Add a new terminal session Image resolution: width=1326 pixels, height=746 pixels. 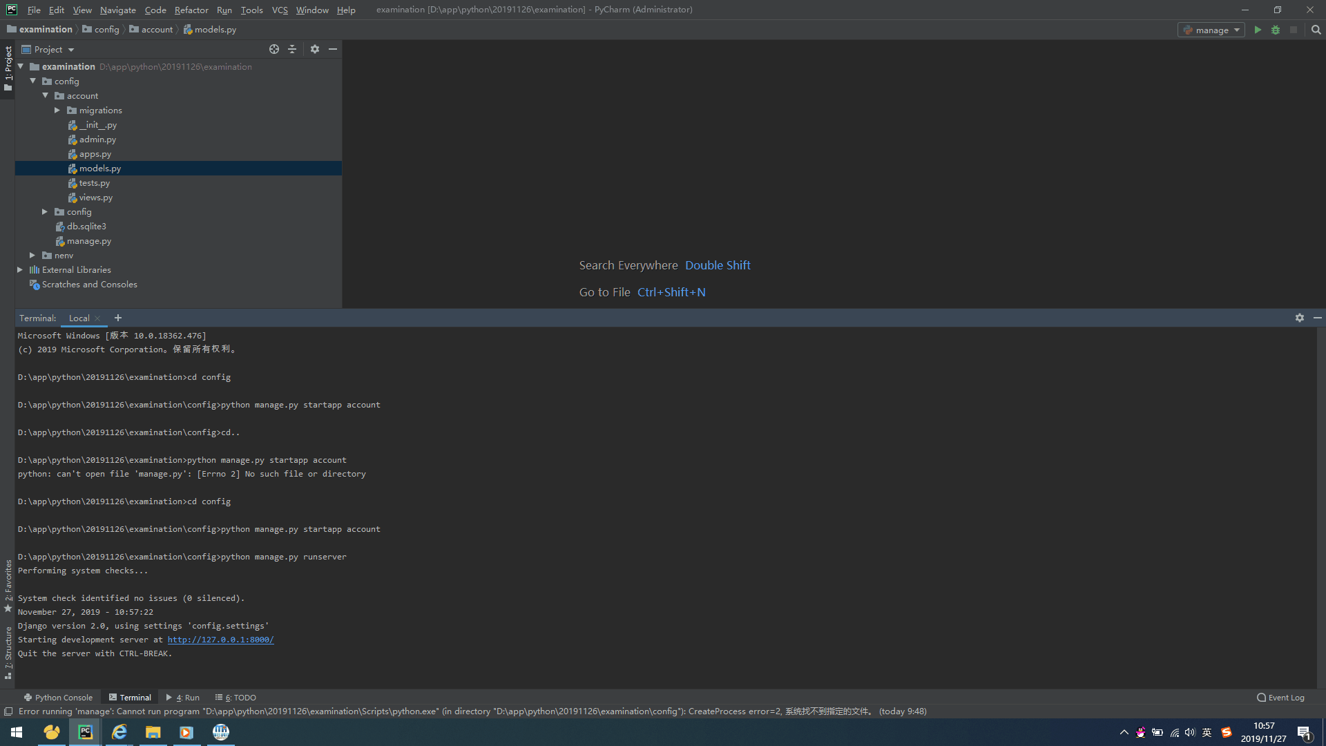(118, 318)
